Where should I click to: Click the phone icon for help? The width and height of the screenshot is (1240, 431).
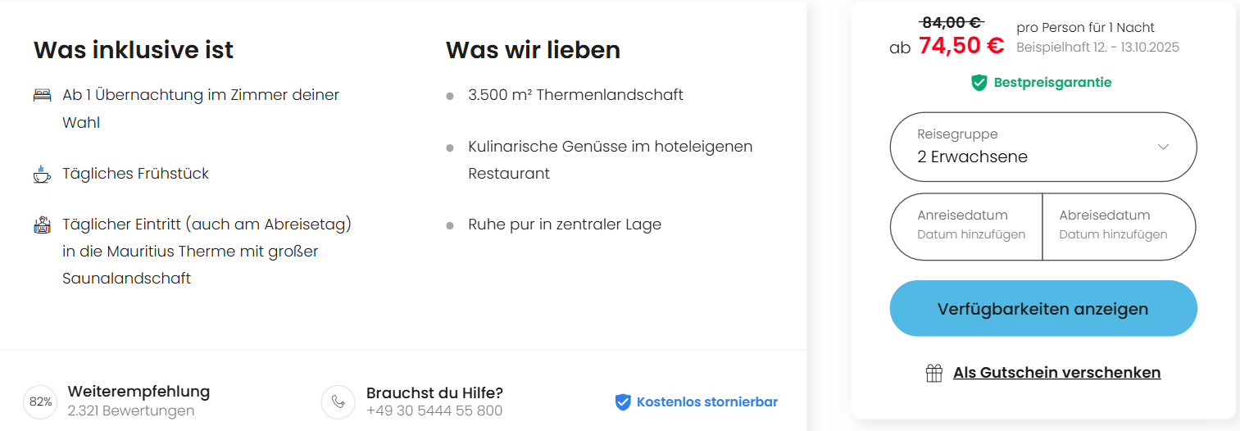338,402
